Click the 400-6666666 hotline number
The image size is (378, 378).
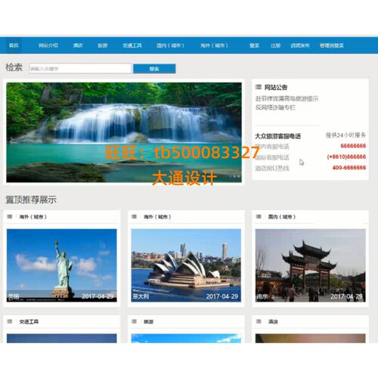click(349, 168)
